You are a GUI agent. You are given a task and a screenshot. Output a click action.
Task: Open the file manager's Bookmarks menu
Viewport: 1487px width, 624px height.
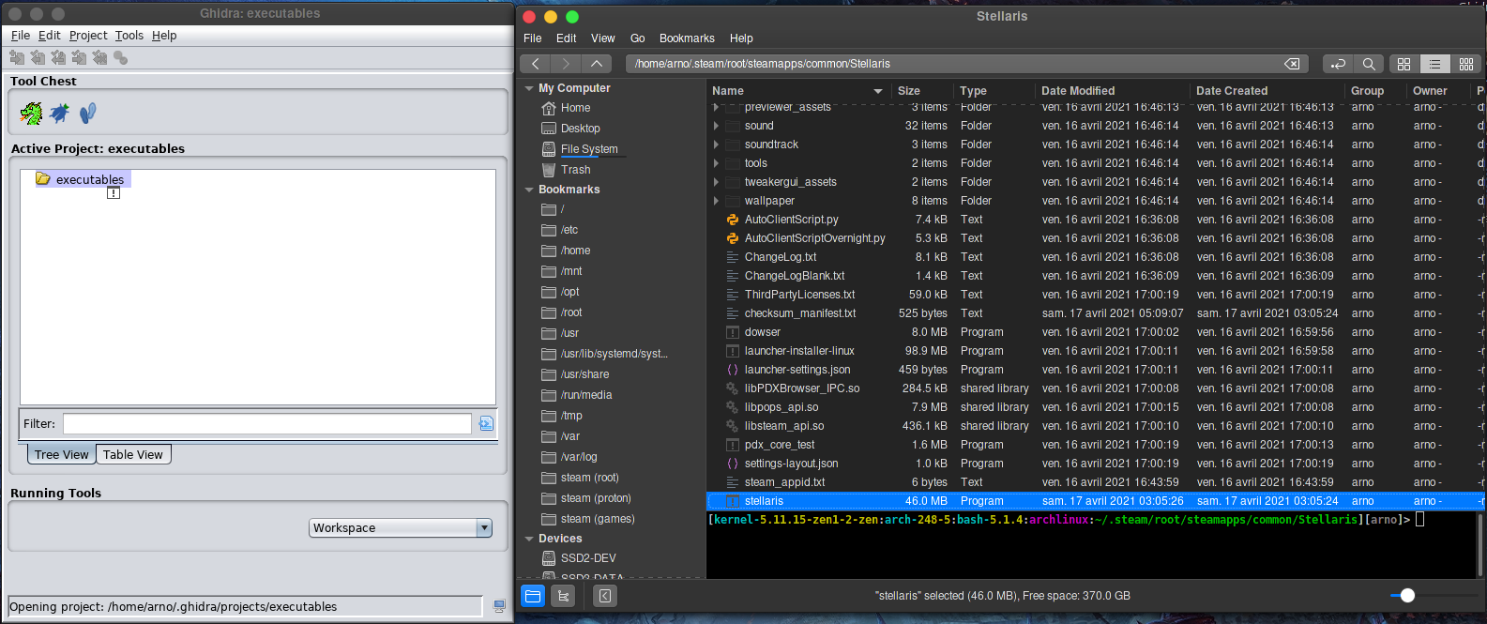point(687,38)
